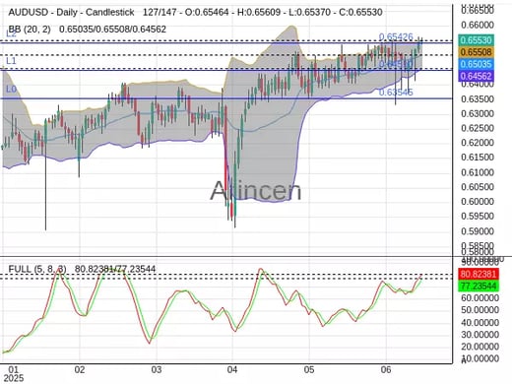Click the month 03 label on the time axis
The image size is (512, 384).
click(157, 369)
